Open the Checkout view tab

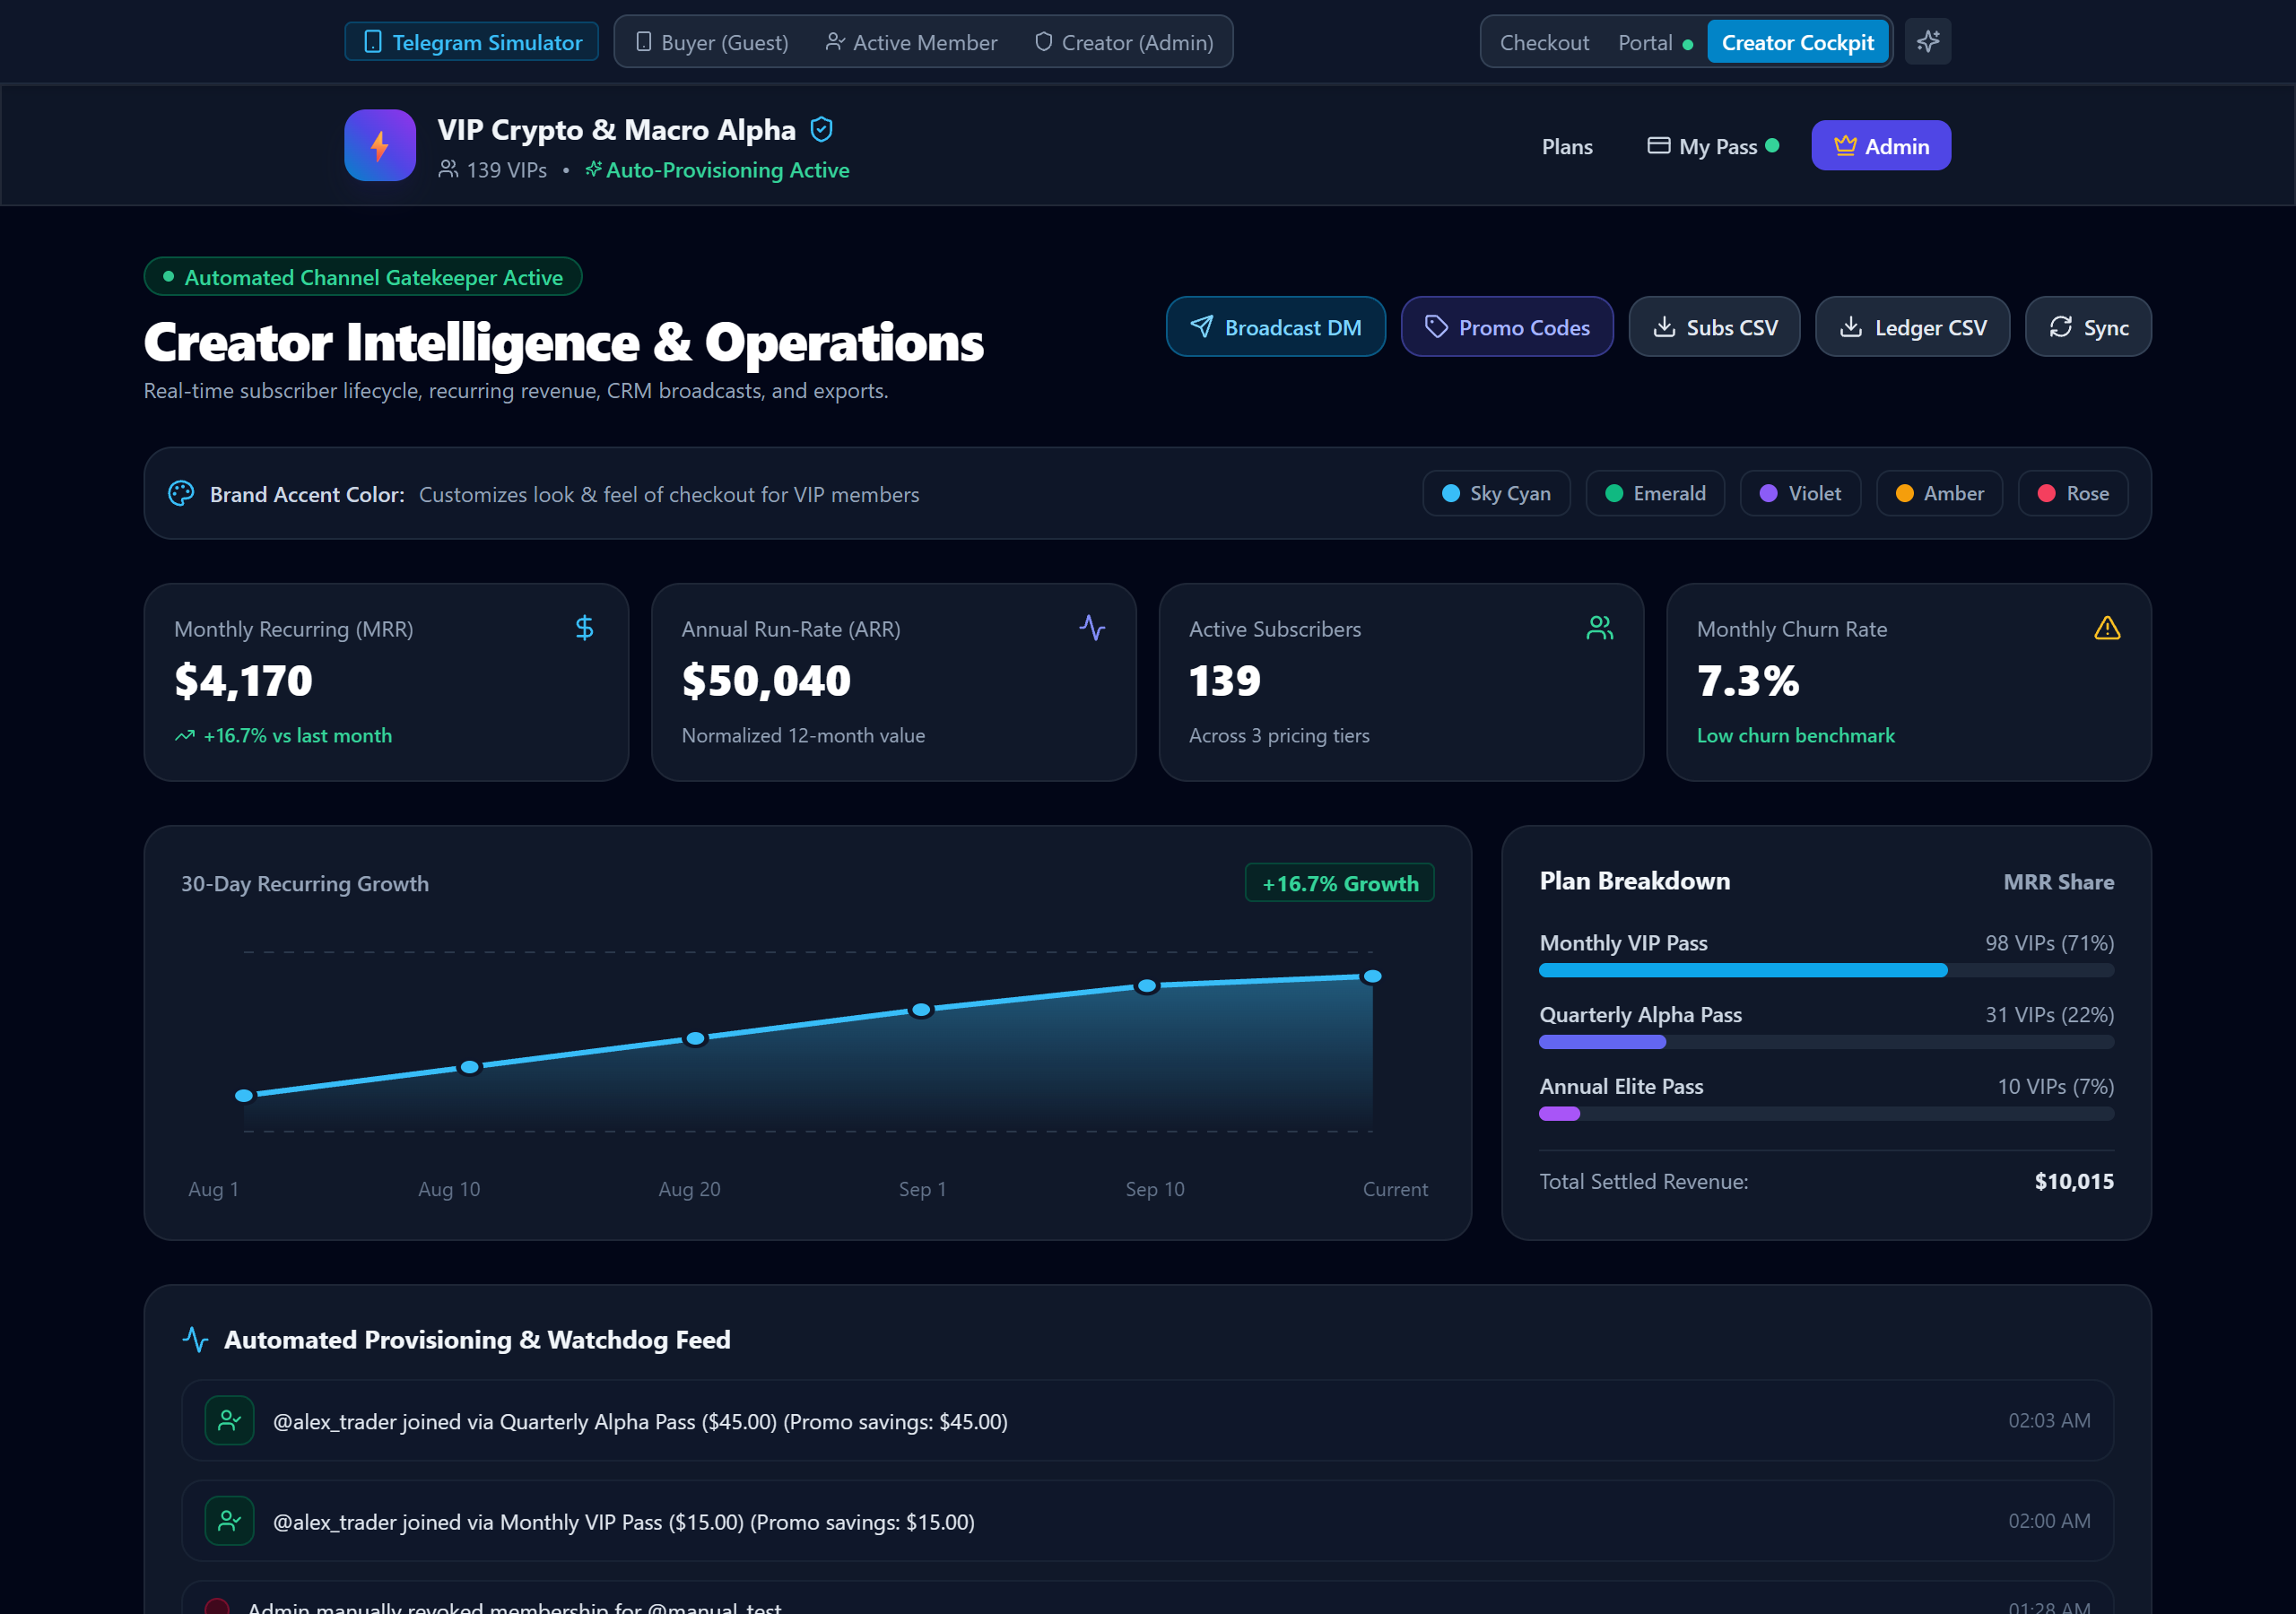pyautogui.click(x=1544, y=42)
